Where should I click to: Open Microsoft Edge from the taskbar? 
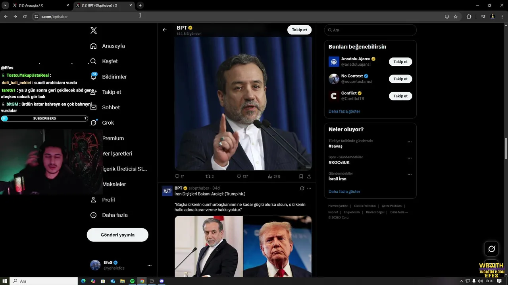83,281
